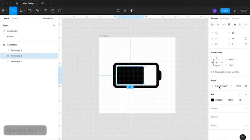
Task: Switch to the Assets tab
Action: [15, 18]
